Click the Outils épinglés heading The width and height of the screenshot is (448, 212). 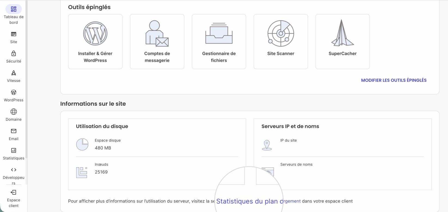[89, 7]
